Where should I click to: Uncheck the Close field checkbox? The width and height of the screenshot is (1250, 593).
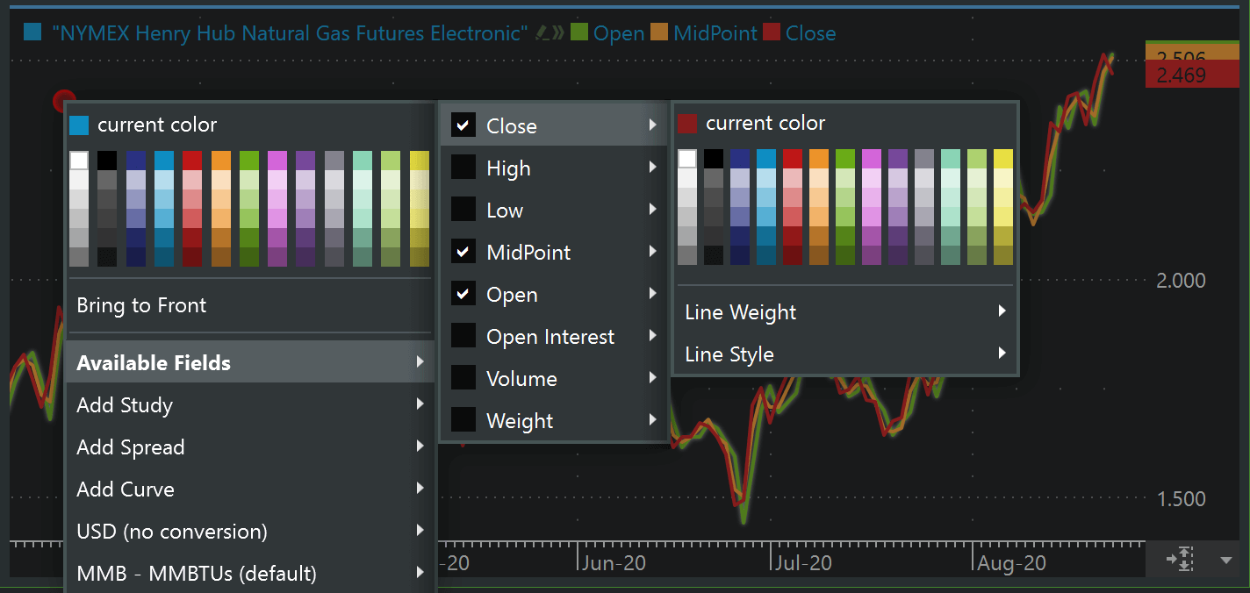coord(463,125)
